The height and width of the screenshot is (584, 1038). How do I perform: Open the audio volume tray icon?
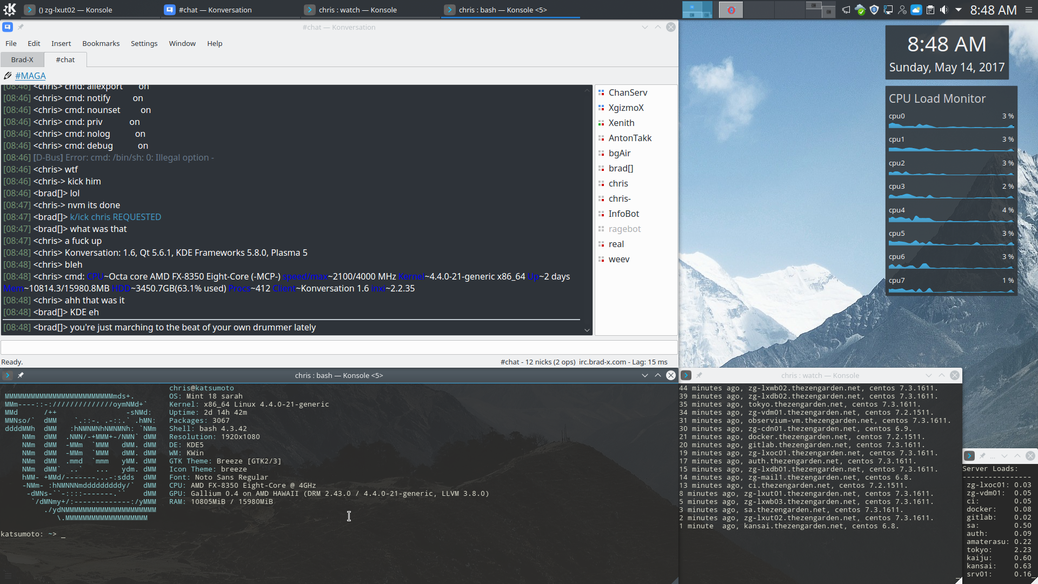[944, 10]
